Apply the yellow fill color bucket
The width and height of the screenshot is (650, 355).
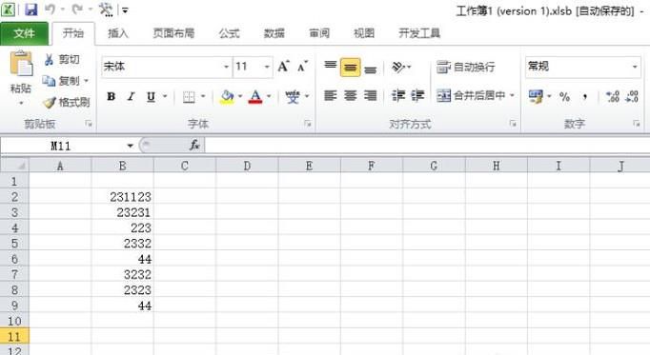point(227,97)
